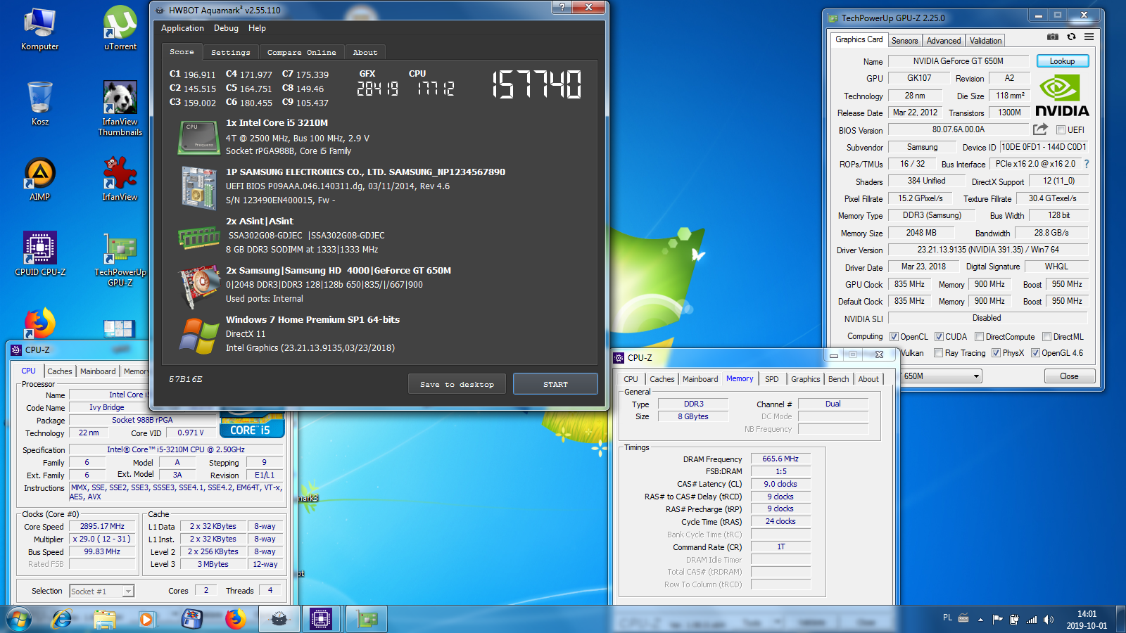
Task: Launch TechPowerUp GPU-Z desktop shortcut
Action: [120, 260]
